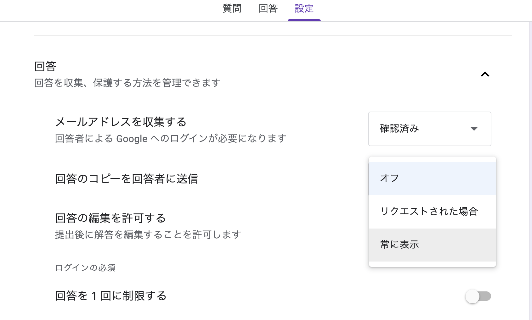Switch to the 質問 tab

tap(232, 8)
